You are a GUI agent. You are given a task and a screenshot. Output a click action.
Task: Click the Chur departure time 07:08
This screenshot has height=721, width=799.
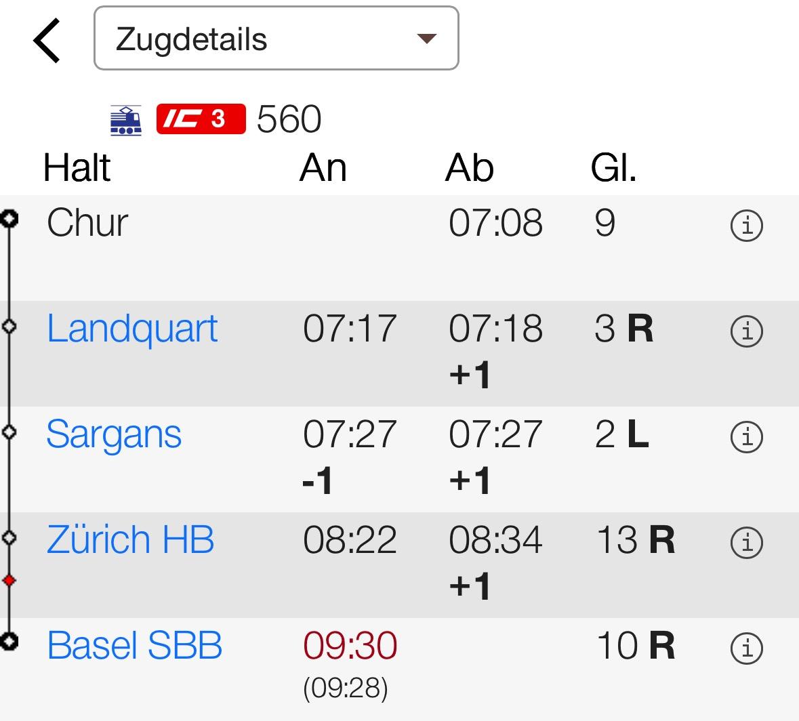[x=496, y=223]
